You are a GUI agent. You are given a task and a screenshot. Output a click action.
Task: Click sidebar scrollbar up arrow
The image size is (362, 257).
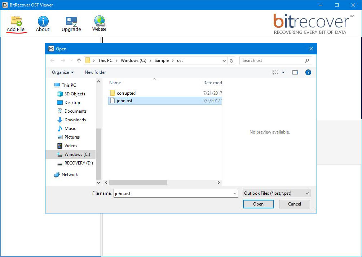[98, 81]
